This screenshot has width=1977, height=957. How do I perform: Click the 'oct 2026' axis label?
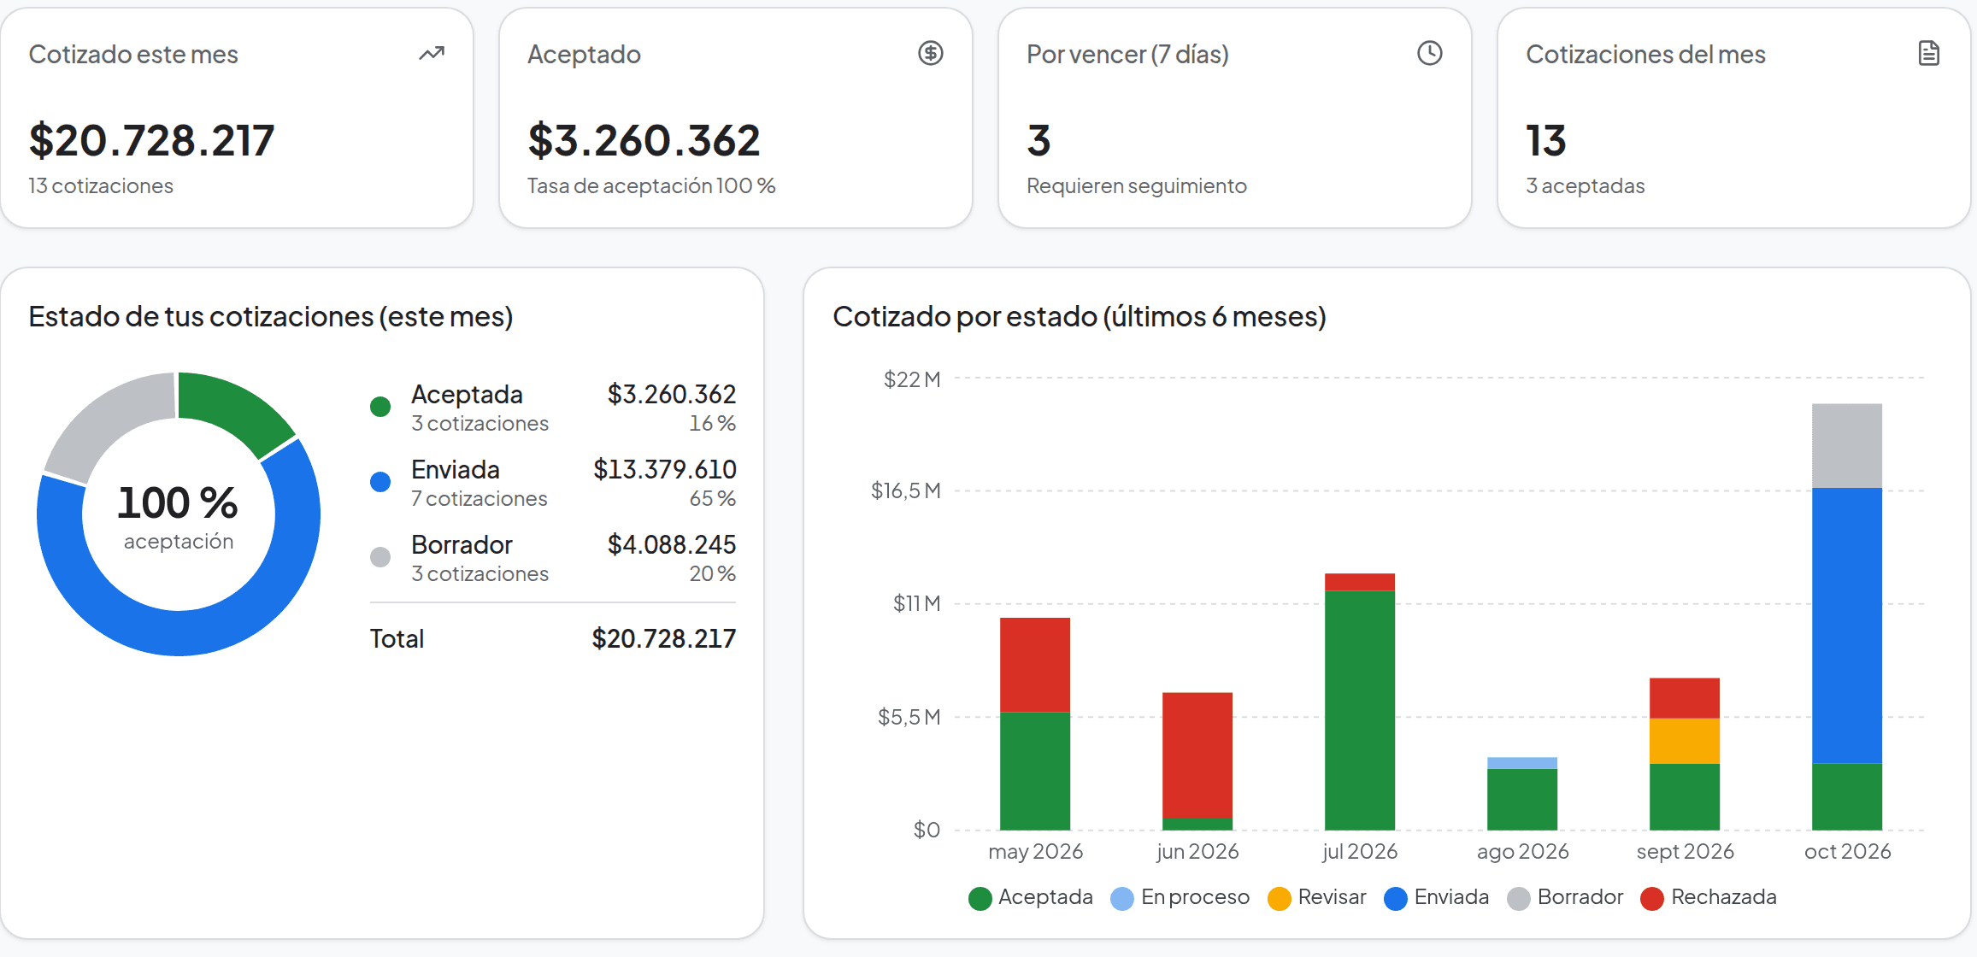coord(1847,851)
